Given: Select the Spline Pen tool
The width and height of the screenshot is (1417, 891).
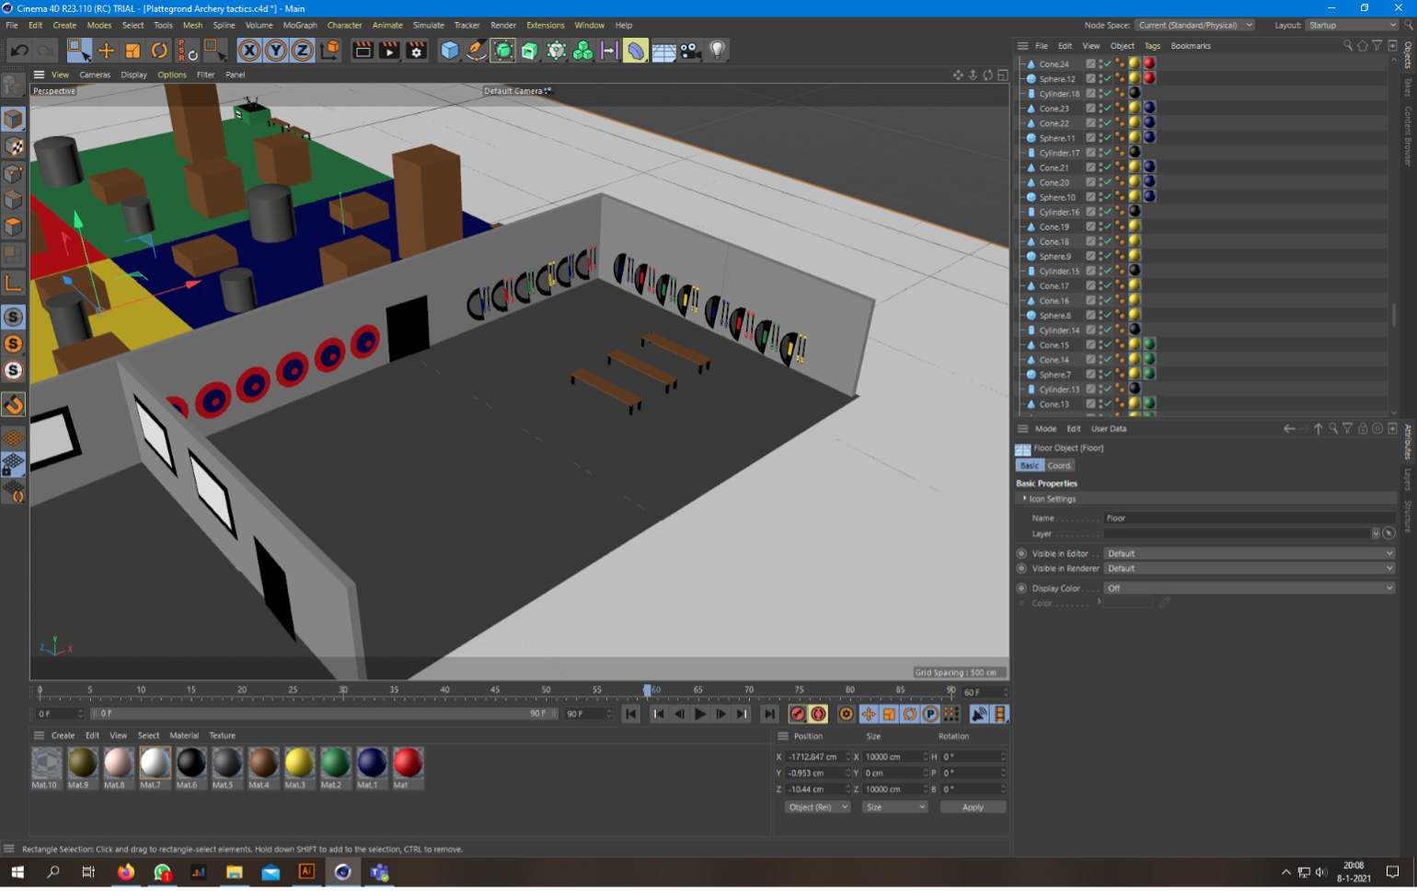Looking at the screenshot, I should coord(476,51).
